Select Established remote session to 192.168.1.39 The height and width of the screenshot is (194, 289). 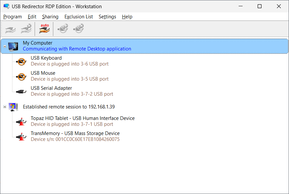[x=69, y=107]
